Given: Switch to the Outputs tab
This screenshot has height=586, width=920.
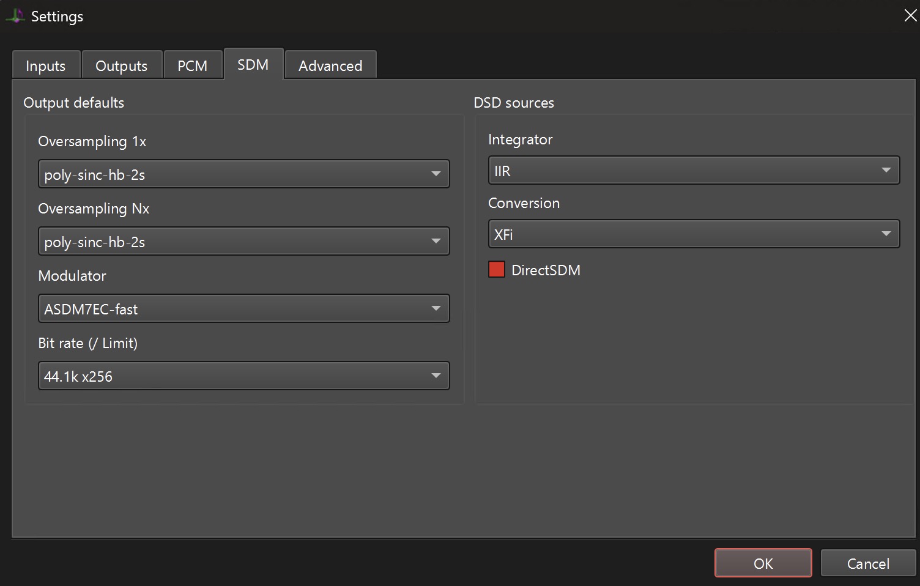Looking at the screenshot, I should (x=122, y=65).
